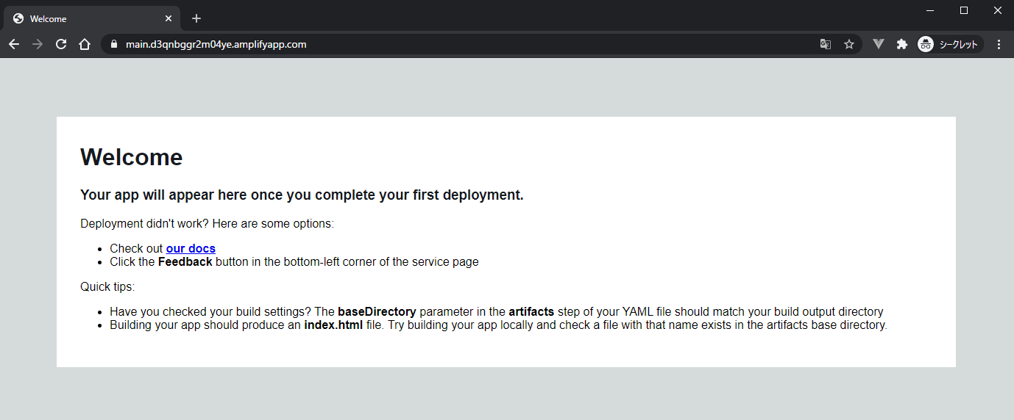The image size is (1014, 420).
Task: Click the bold 'index.html' text
Action: [333, 325]
